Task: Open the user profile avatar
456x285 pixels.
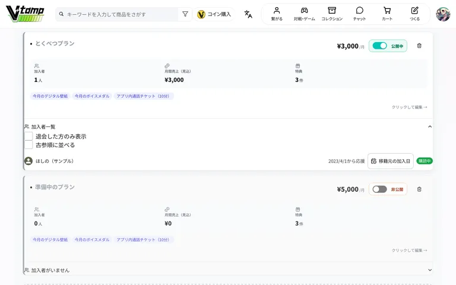Action: (x=443, y=14)
